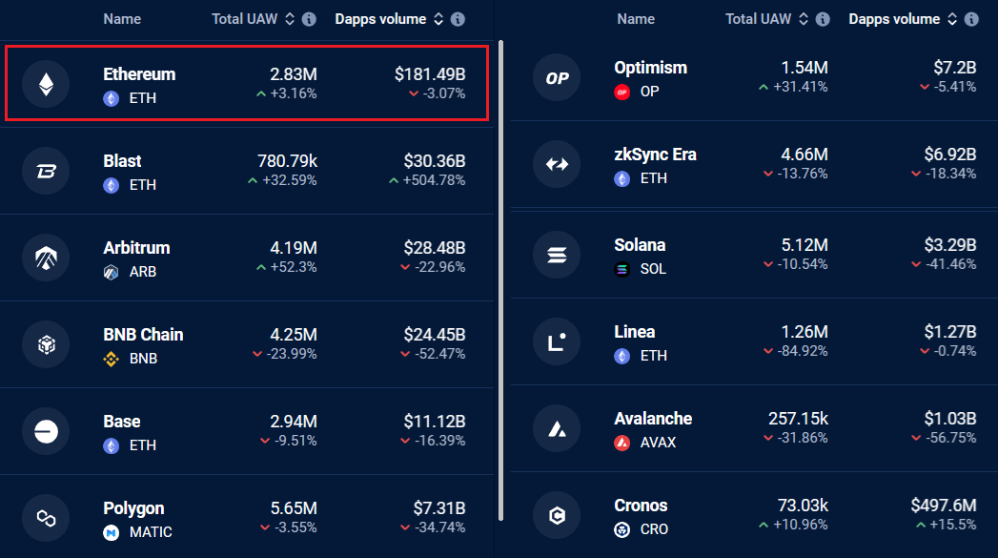This screenshot has height=558, width=998.
Task: Click the Linea chain logo icon
Action: click(557, 341)
